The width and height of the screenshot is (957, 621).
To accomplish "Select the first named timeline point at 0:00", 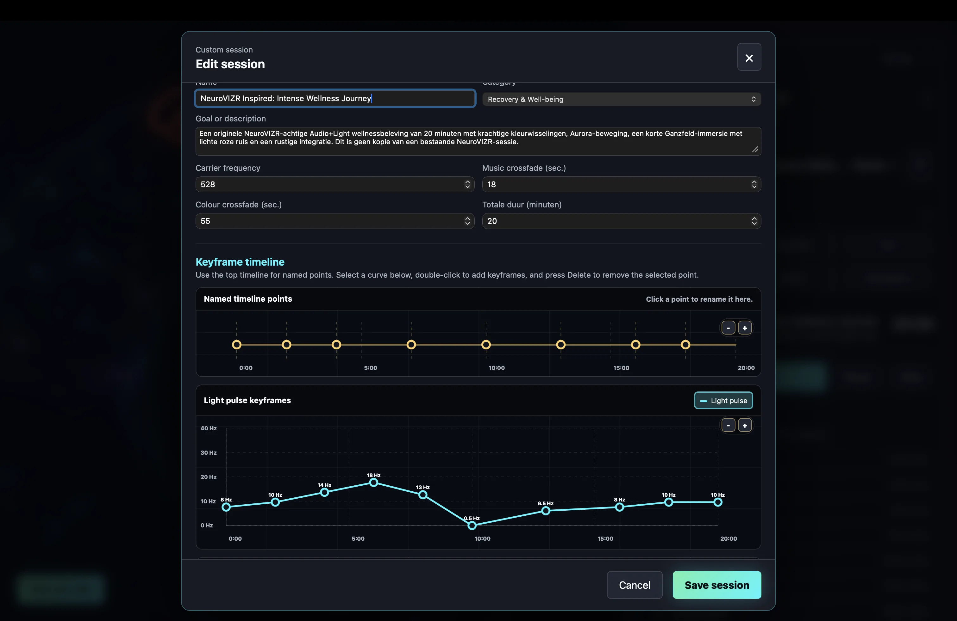I will pos(236,345).
